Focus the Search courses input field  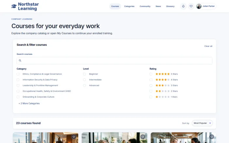coord(114,60)
